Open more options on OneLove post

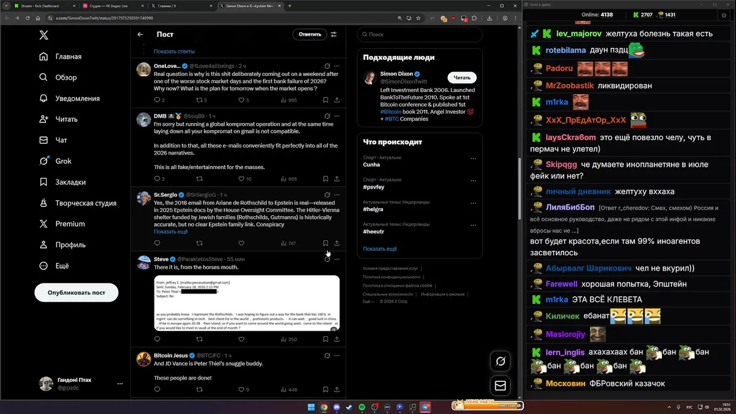[337, 66]
